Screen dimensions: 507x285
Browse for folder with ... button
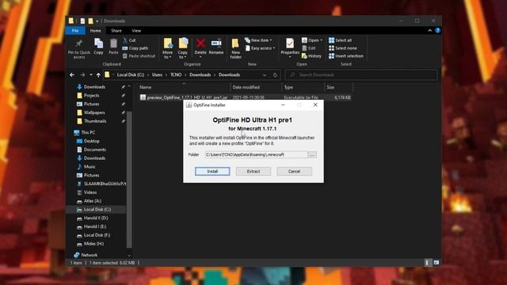click(x=312, y=155)
